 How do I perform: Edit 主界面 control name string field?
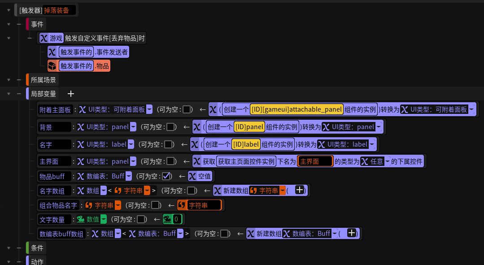pyautogui.click(x=315, y=161)
